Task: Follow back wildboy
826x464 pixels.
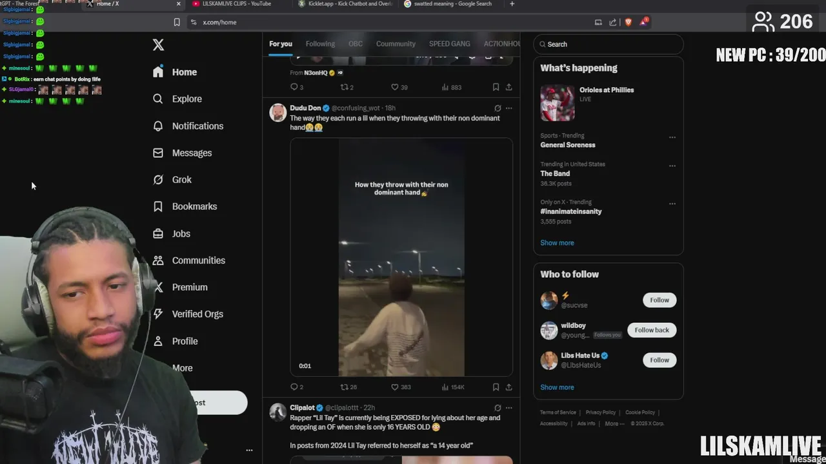Action: (x=652, y=330)
